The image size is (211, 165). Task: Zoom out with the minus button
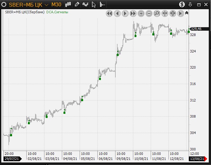click(149, 13)
